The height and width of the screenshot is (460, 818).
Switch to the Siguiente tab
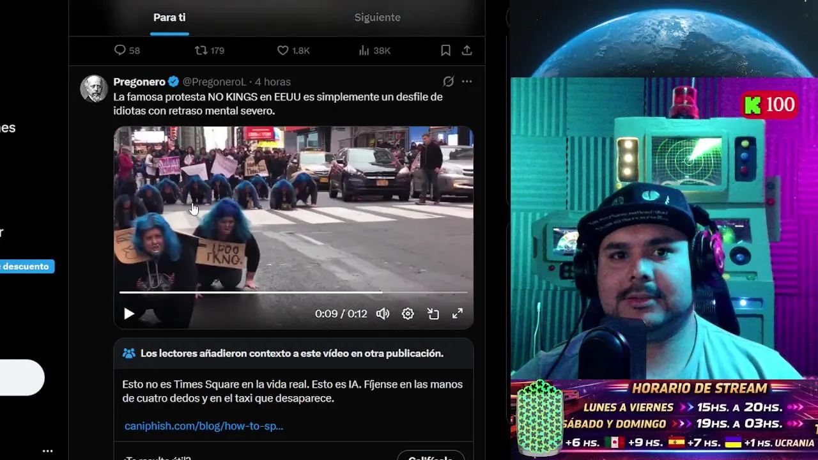(378, 18)
